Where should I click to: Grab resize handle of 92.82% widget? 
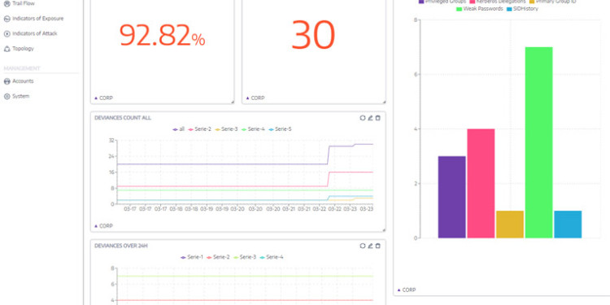coord(233,102)
